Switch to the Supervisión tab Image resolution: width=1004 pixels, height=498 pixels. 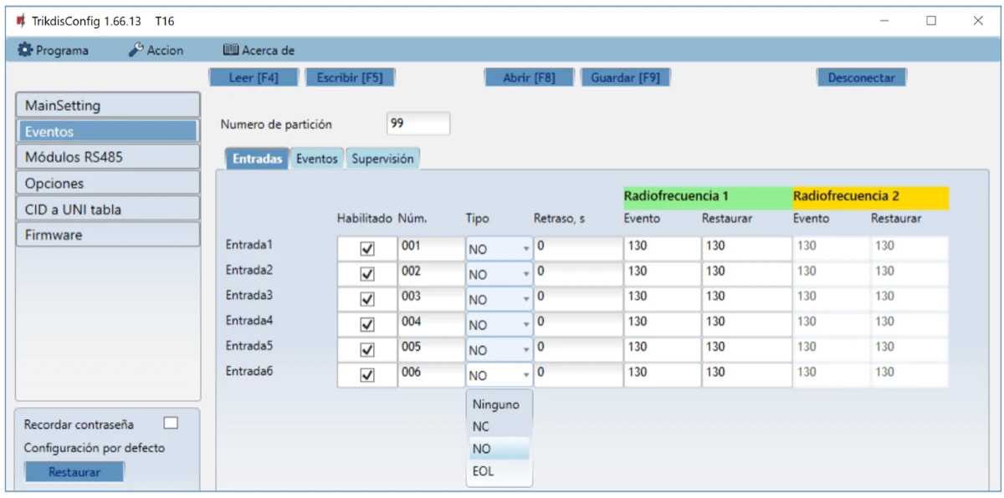coord(382,159)
